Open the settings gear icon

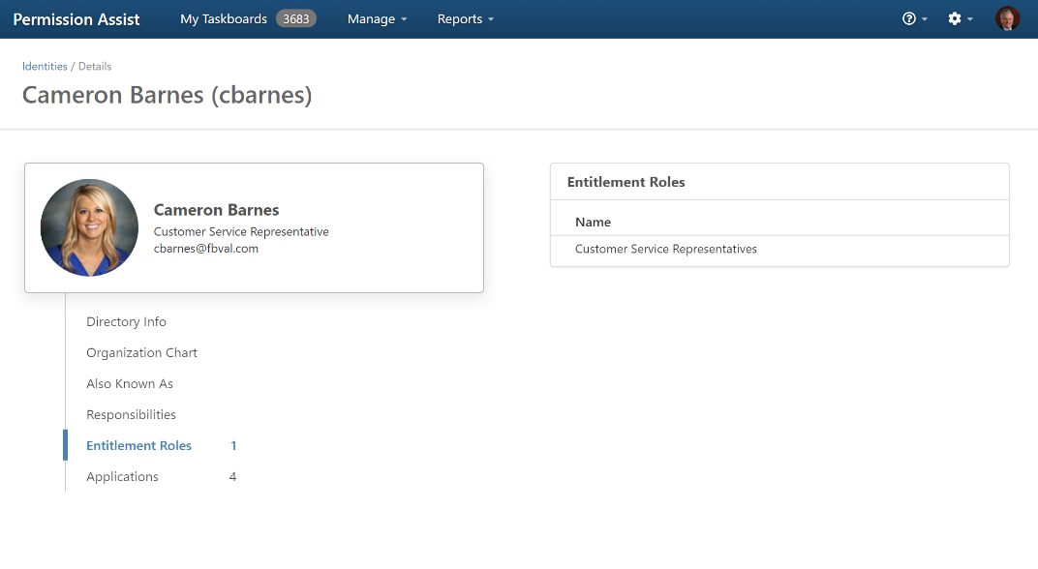click(955, 19)
